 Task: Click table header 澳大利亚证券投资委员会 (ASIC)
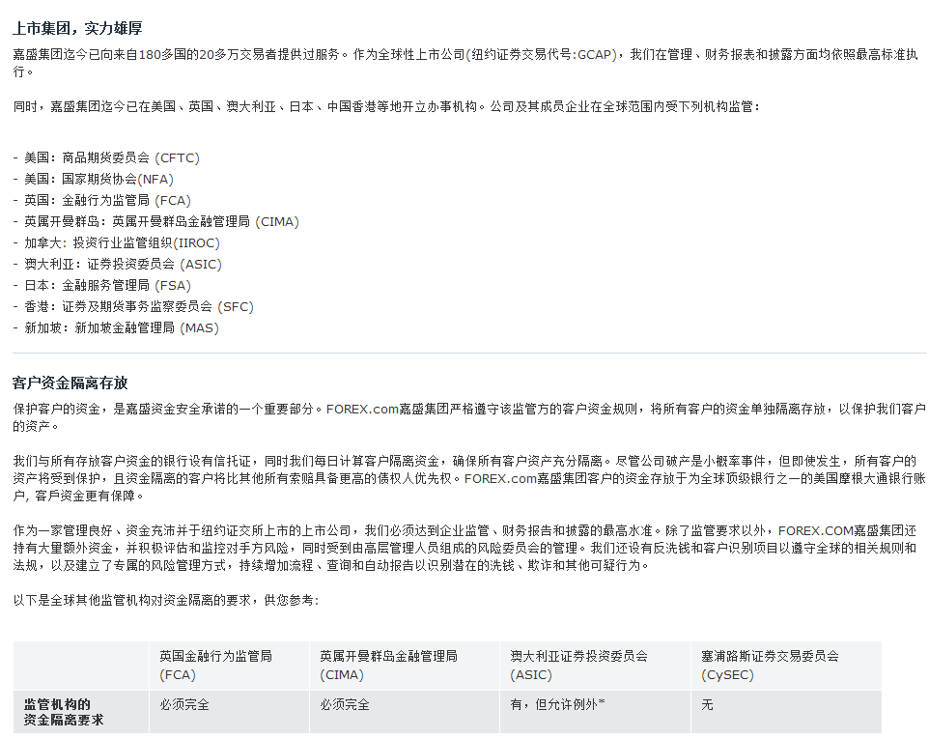click(595, 666)
